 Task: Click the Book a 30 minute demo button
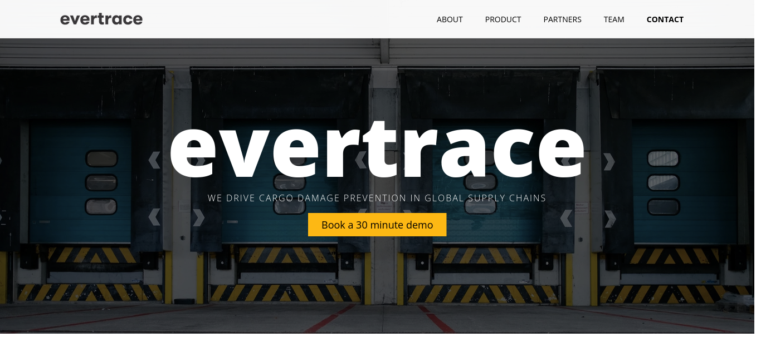(377, 225)
